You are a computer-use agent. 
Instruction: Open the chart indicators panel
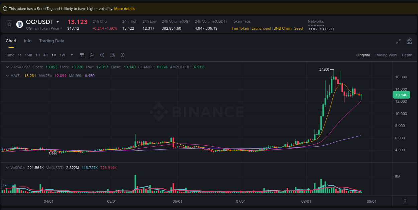[x=92, y=55]
